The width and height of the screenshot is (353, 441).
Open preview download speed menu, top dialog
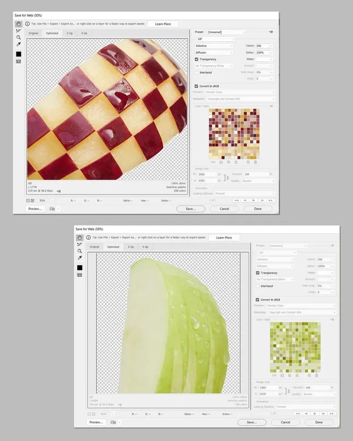coord(59,191)
